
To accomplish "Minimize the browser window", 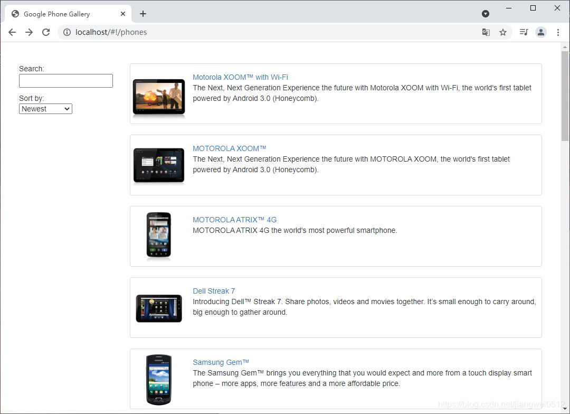I will (x=509, y=8).
